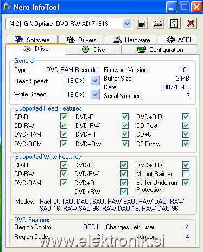
Task: Toggle DVD-R read feature checkbox
Action: coord(125,117)
